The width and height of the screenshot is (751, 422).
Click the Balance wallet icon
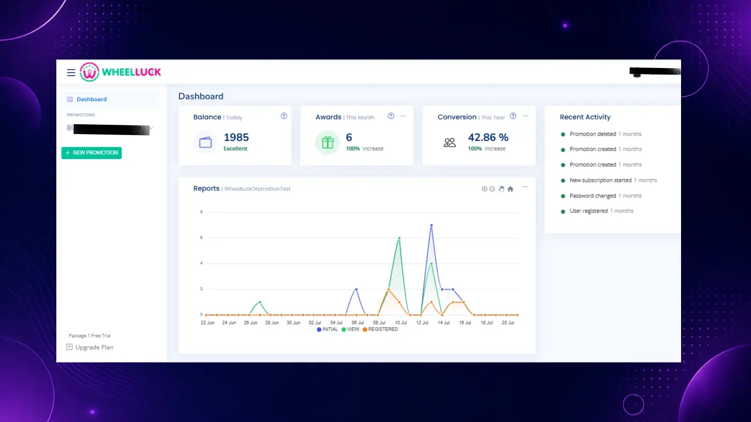tap(206, 142)
